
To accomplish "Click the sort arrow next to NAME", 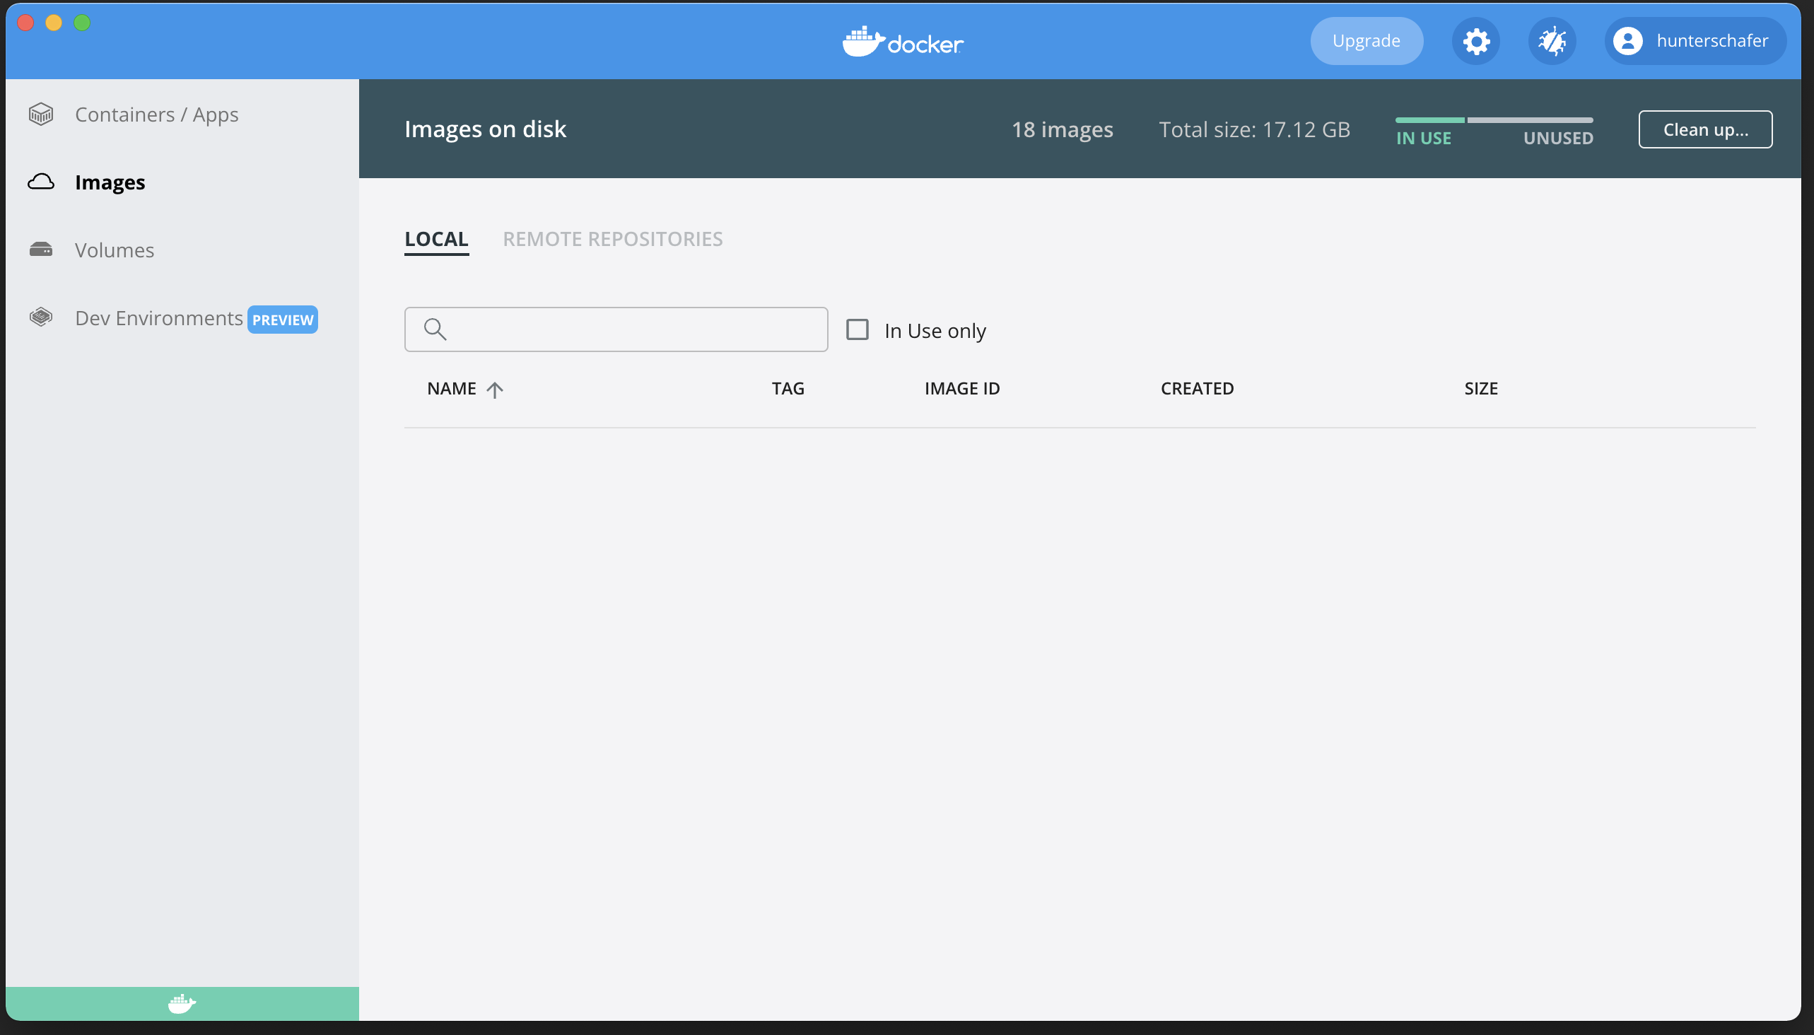I will pyautogui.click(x=495, y=390).
